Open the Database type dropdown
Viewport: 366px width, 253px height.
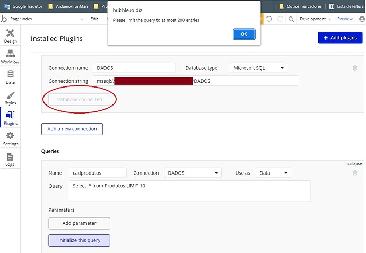tap(258, 68)
